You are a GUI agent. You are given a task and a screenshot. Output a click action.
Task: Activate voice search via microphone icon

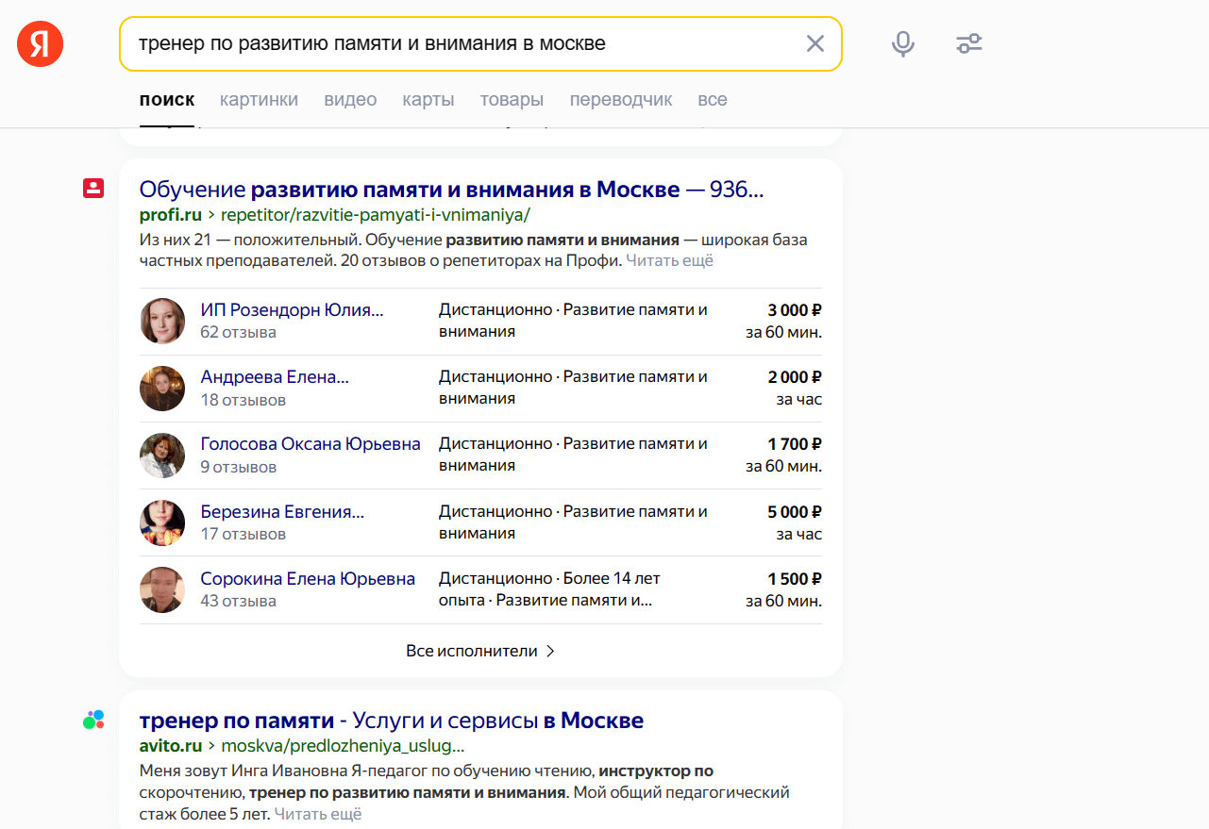tap(902, 43)
